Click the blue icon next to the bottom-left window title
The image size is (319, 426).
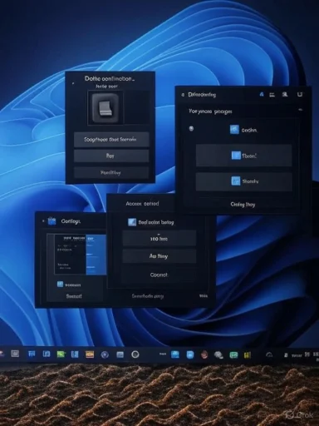tap(52, 221)
